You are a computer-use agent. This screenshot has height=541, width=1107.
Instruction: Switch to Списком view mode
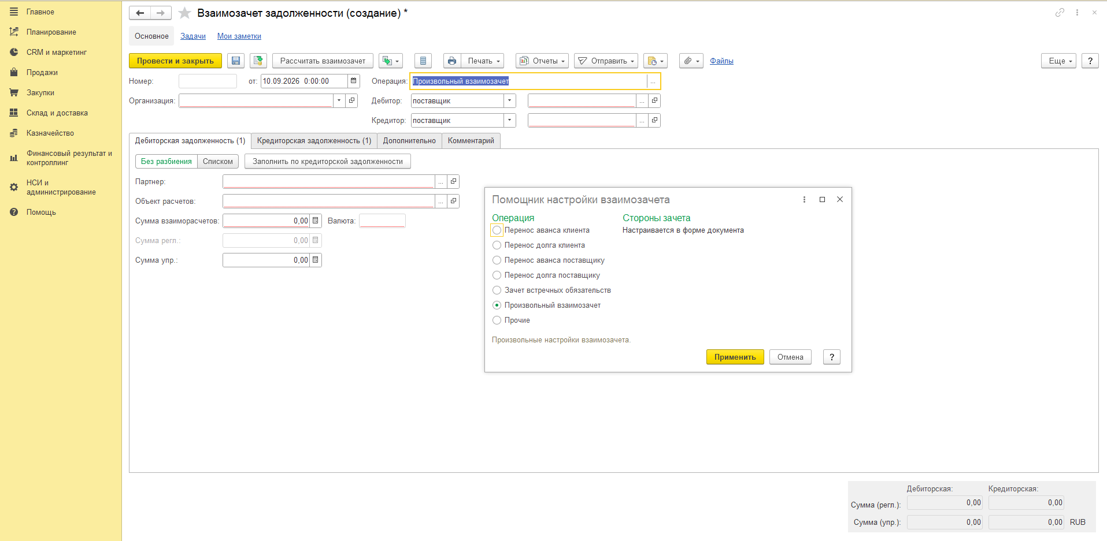click(218, 161)
